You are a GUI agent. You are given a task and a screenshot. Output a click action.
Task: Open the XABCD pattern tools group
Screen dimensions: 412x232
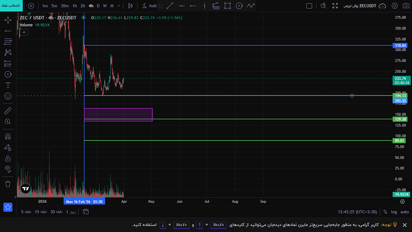[x=8, y=53]
